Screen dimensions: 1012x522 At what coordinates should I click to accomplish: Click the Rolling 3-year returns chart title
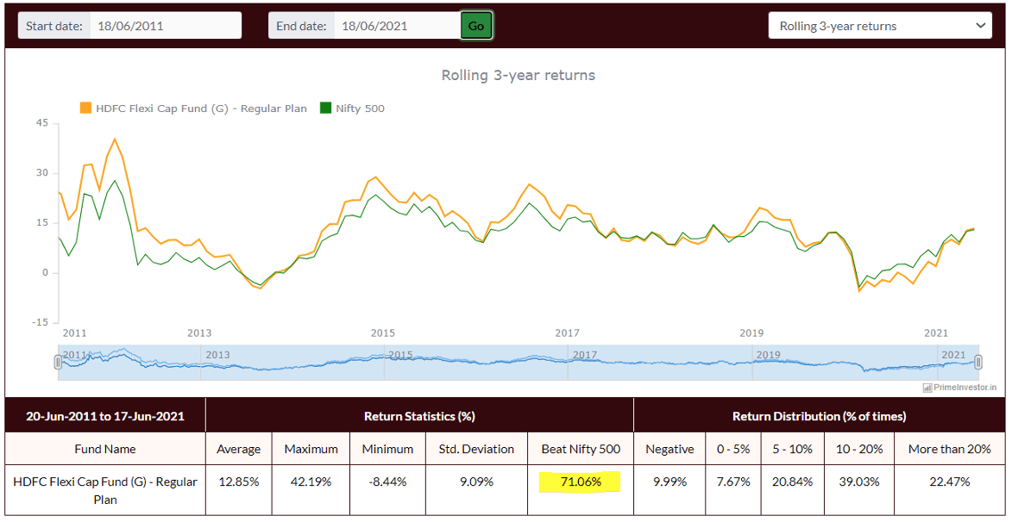click(x=519, y=76)
